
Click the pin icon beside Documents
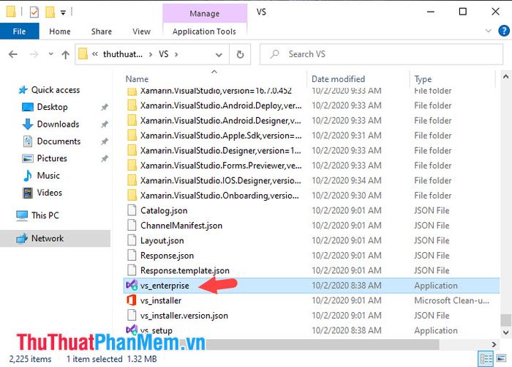point(105,141)
